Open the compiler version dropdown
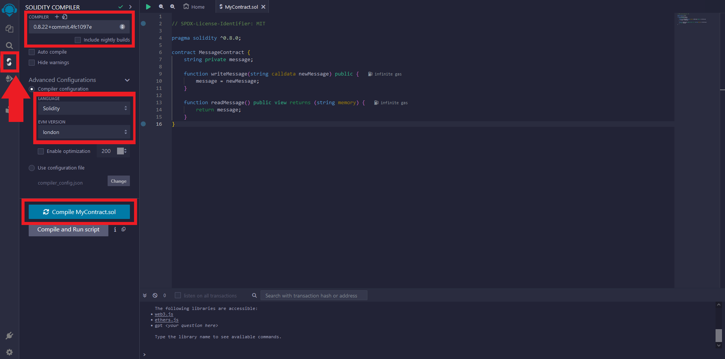This screenshot has width=725, height=359. click(x=79, y=27)
